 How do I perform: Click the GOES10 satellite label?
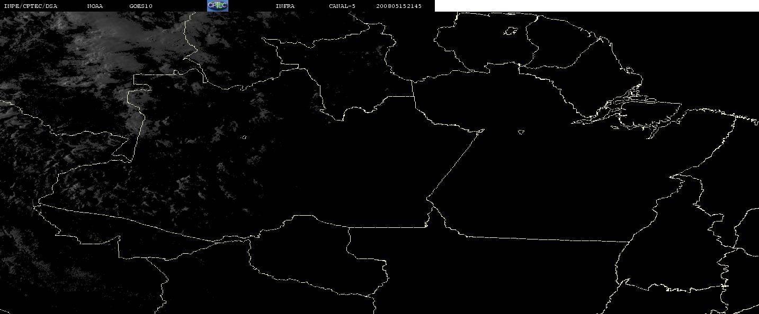[x=141, y=6]
